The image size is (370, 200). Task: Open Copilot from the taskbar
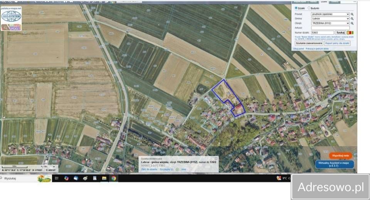pyautogui.click(x=67, y=178)
